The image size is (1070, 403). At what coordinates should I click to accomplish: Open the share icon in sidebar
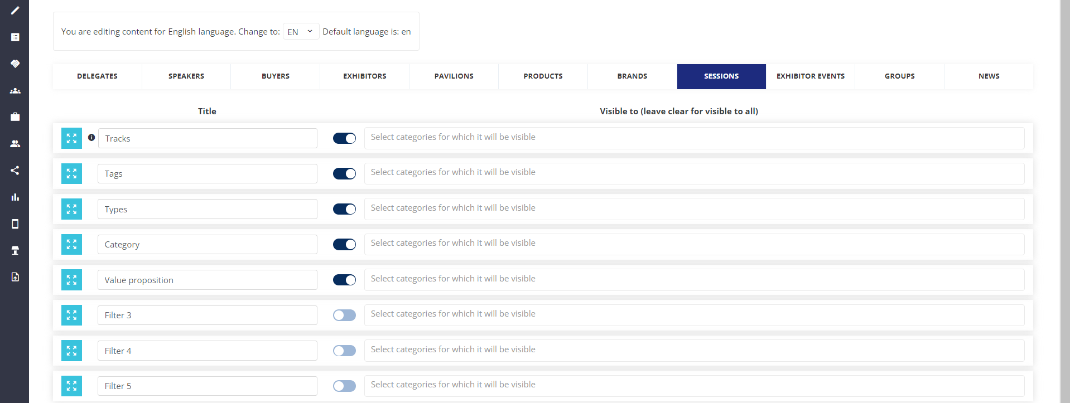pyautogui.click(x=15, y=171)
